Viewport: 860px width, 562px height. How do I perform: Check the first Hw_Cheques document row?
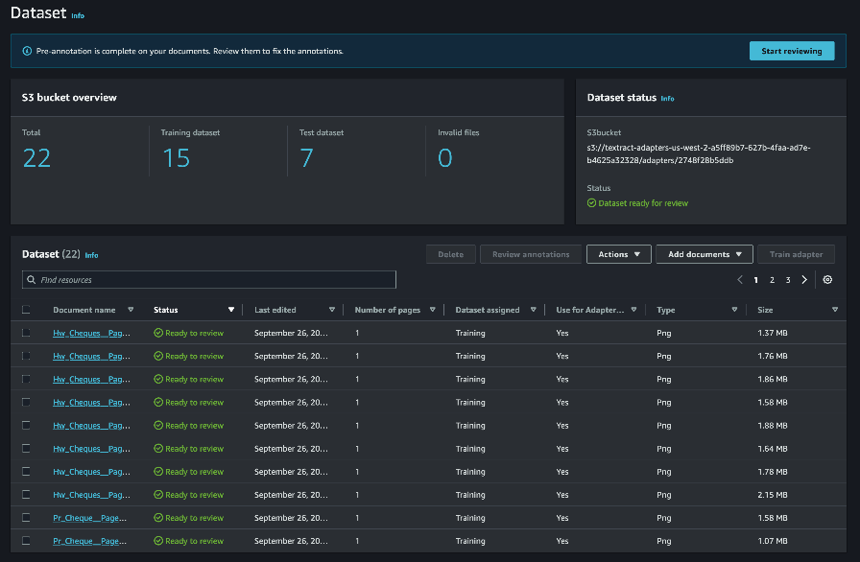tap(27, 333)
